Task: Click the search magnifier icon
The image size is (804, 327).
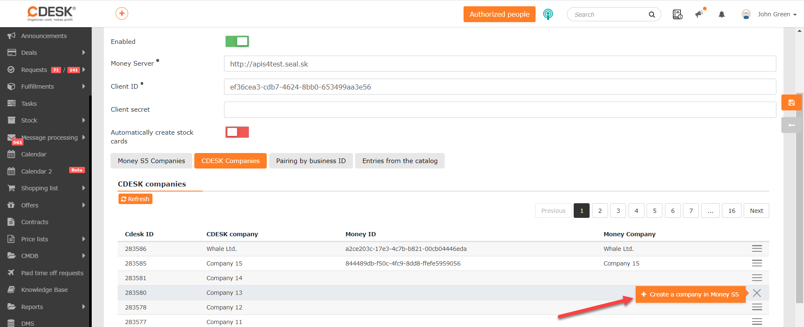Action: pos(652,15)
